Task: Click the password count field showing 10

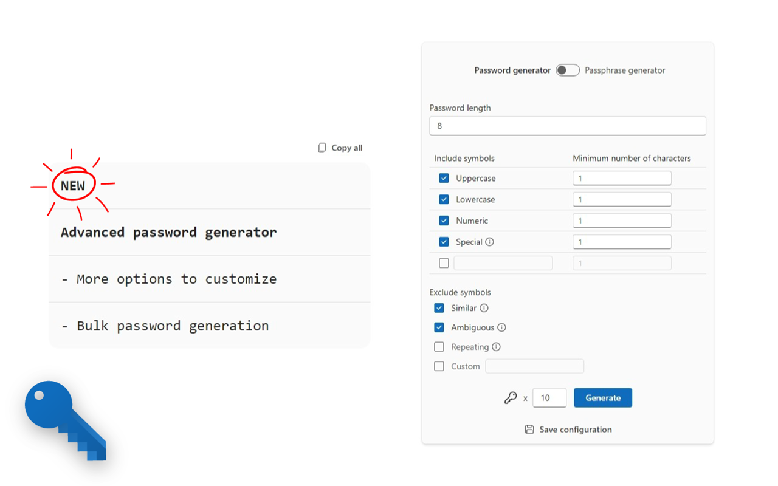Action: pos(549,398)
